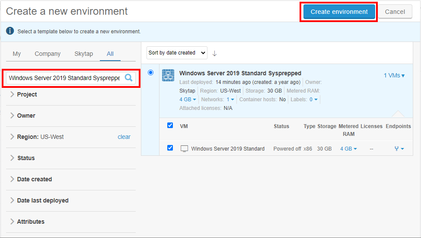The width and height of the screenshot is (421, 238).
Task: Click the Cancel button
Action: pyautogui.click(x=395, y=12)
